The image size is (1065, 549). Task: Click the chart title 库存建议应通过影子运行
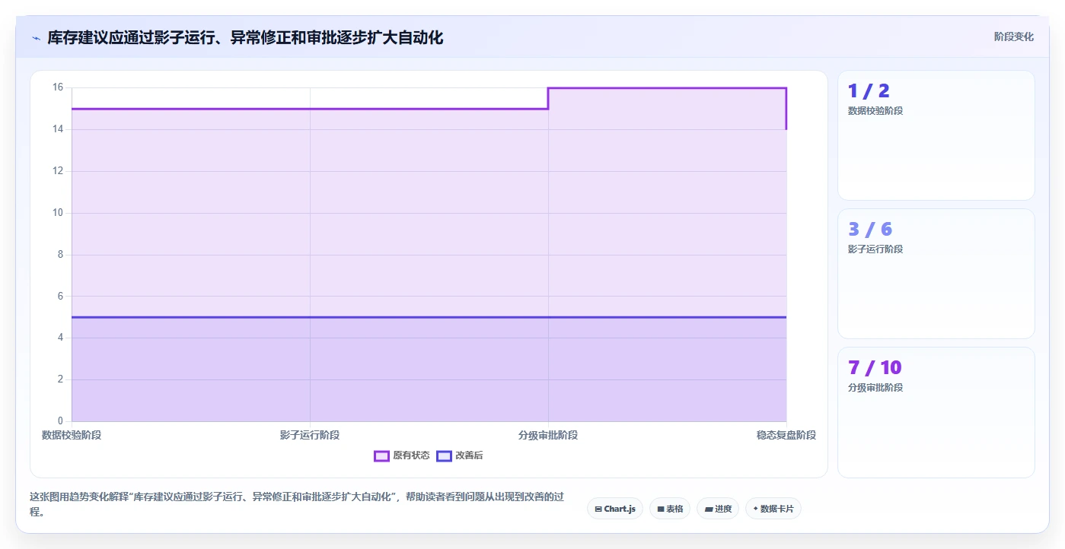pos(245,37)
